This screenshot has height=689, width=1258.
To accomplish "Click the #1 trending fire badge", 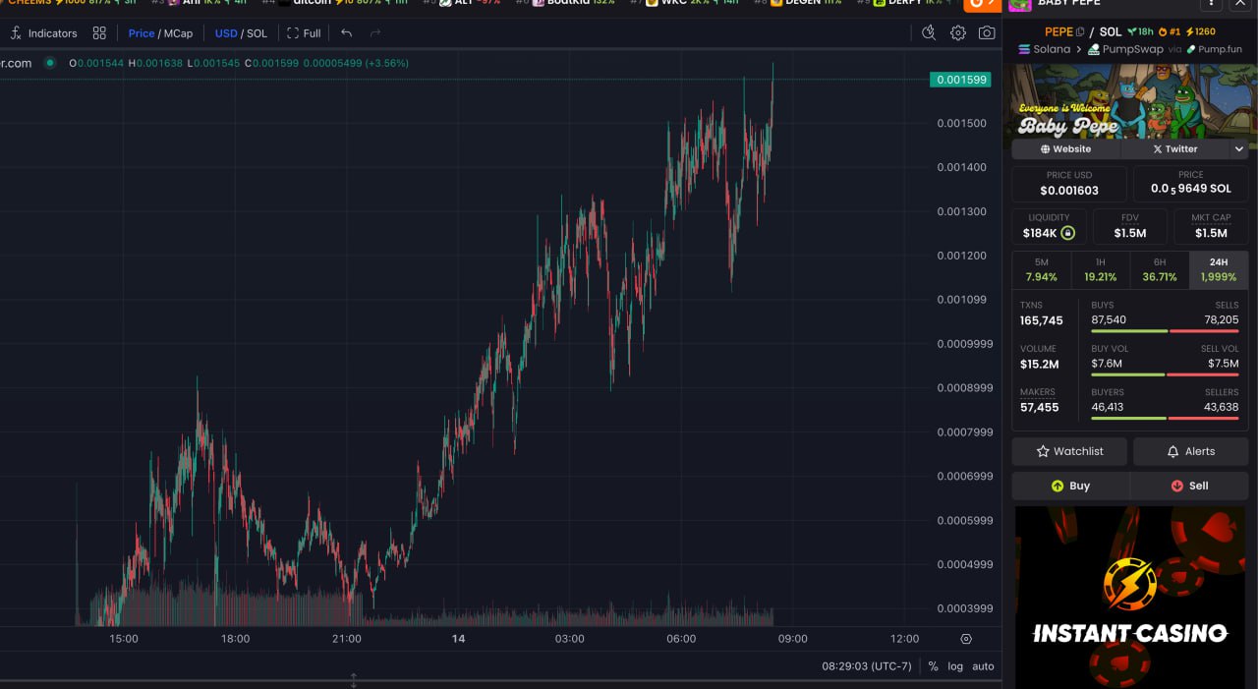I will pyautogui.click(x=1170, y=31).
